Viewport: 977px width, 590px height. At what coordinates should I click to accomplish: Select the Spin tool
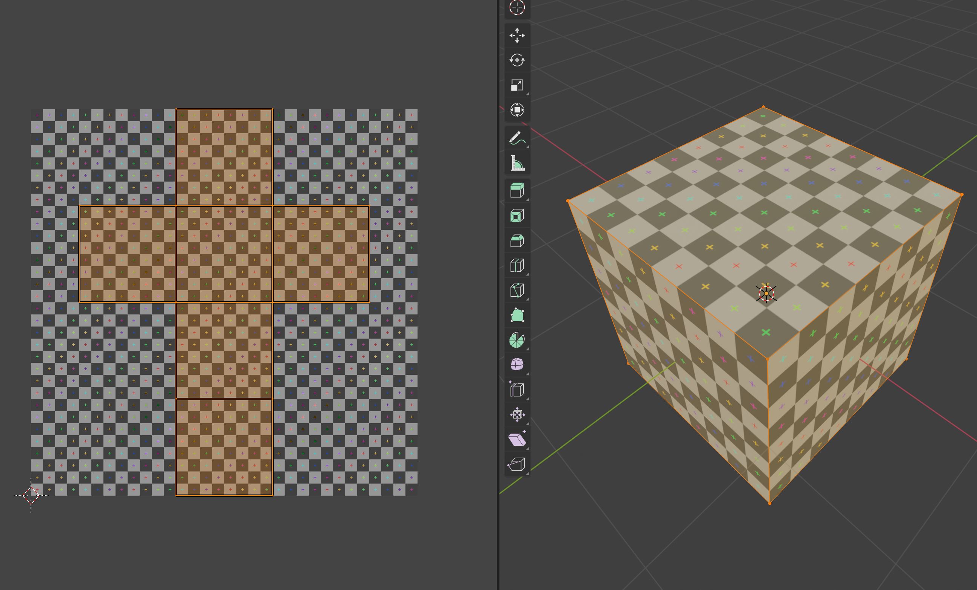[x=517, y=340]
